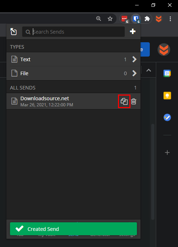Viewport: 178px width, 247px height.
Task: Open the File sends type
Action: tap(73, 73)
